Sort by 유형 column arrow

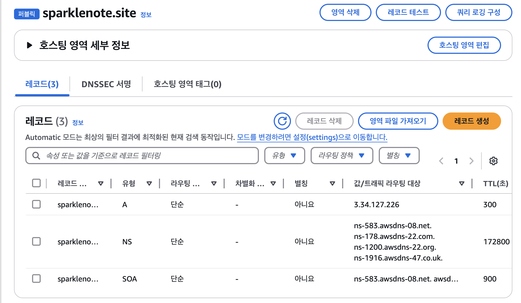point(149,184)
